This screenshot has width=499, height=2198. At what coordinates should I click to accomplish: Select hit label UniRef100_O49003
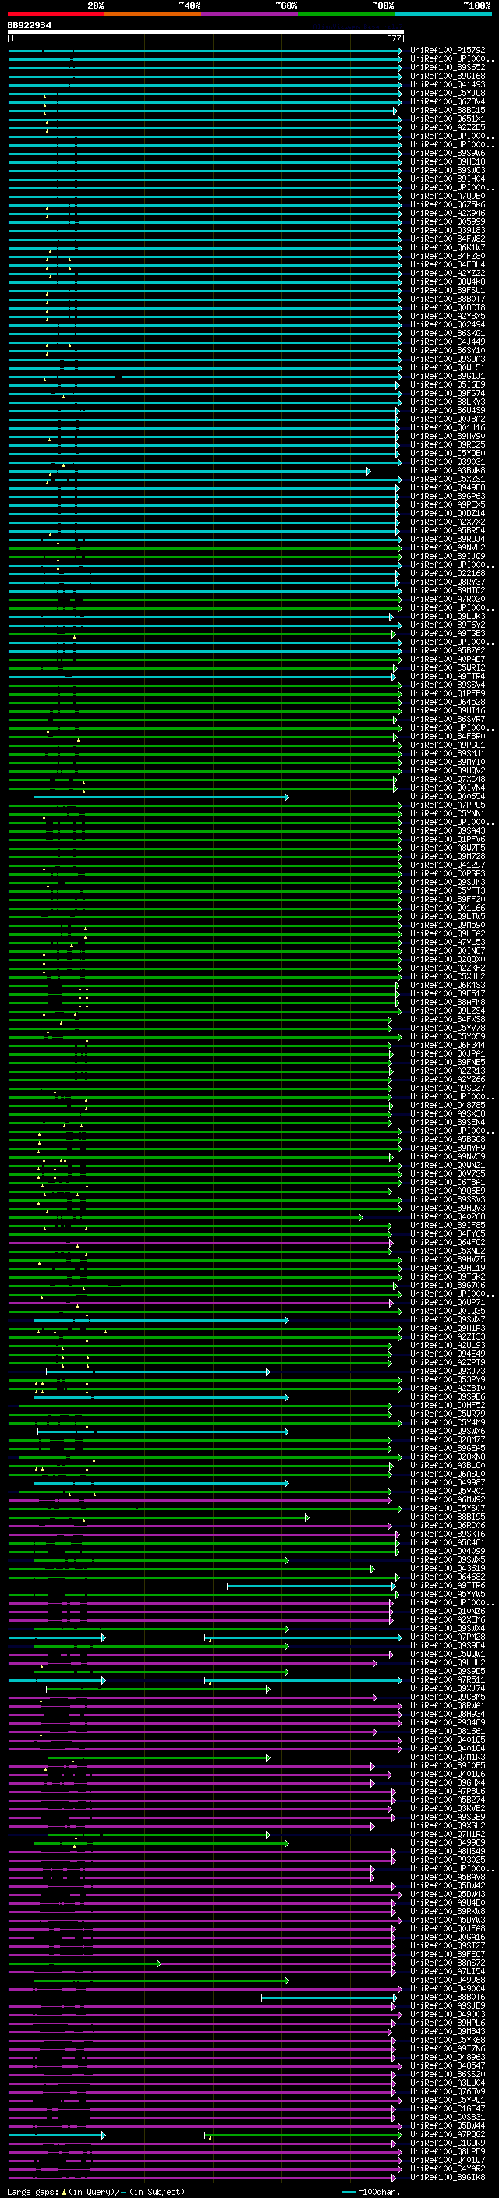coord(448,2015)
